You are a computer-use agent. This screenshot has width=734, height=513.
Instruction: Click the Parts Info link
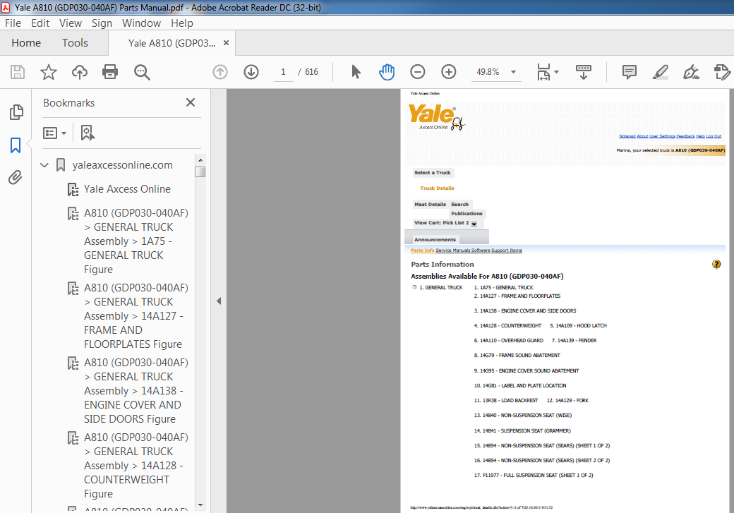click(x=423, y=251)
